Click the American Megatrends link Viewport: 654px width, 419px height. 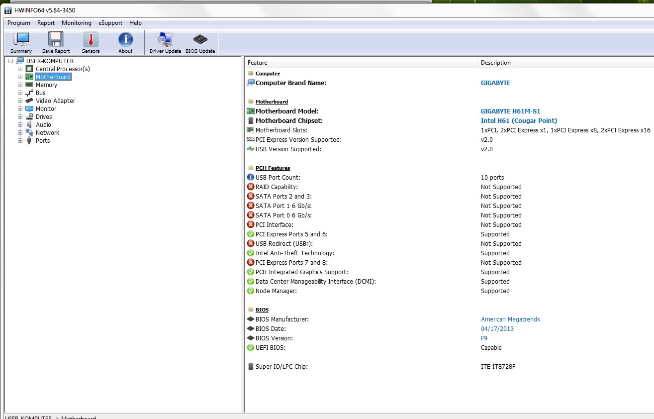click(x=510, y=319)
